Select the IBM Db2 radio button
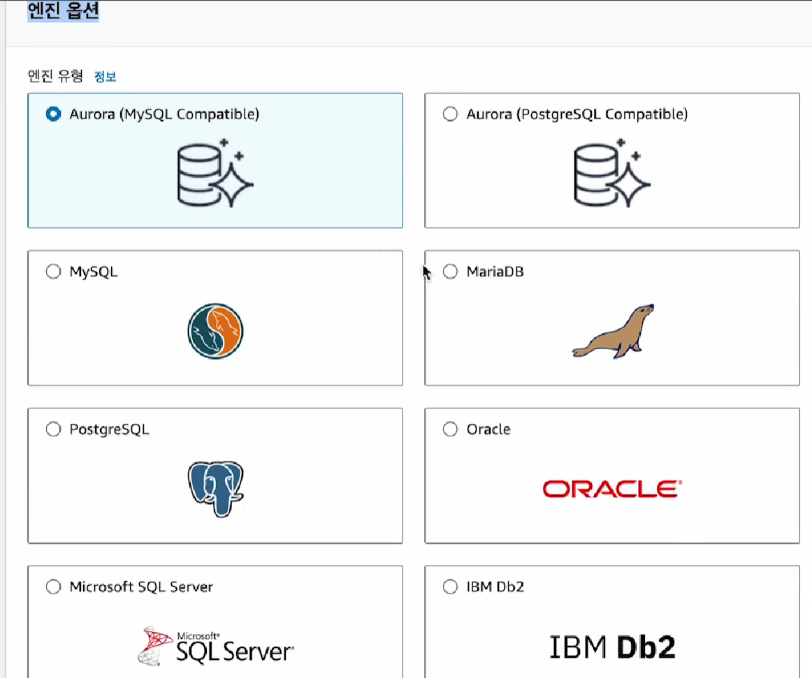This screenshot has height=678, width=812. 450,587
